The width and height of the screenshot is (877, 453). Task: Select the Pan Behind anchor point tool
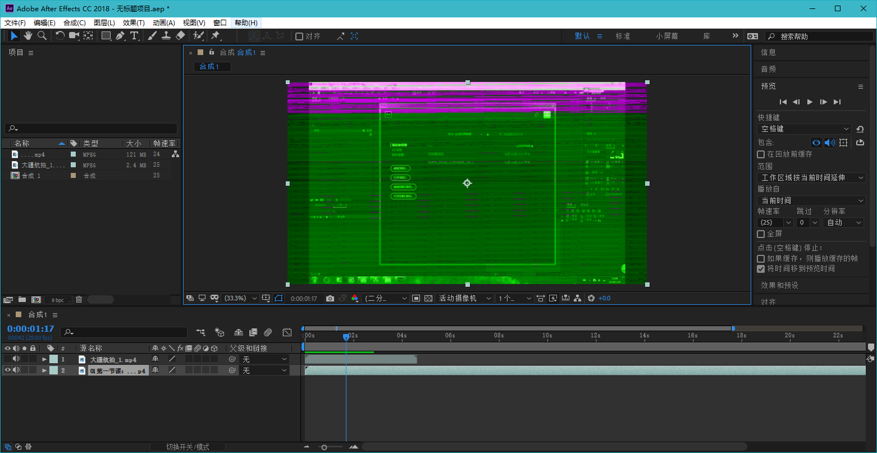[88, 36]
